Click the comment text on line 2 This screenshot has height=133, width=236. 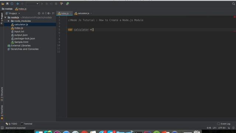105,20
